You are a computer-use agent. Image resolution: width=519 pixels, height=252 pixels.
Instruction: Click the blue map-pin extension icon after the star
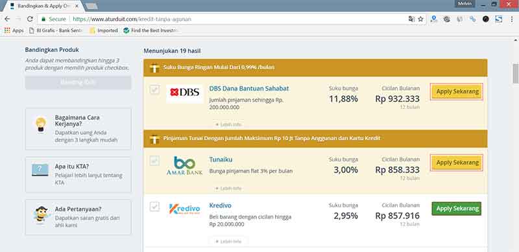coord(433,19)
